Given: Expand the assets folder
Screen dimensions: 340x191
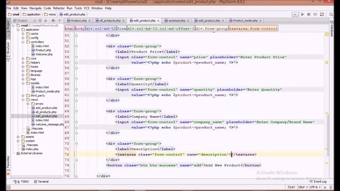Looking at the screenshot, I should coord(18,137).
